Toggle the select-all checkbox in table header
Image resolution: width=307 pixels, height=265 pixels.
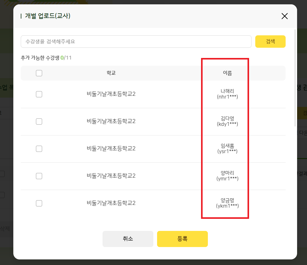pos(39,73)
